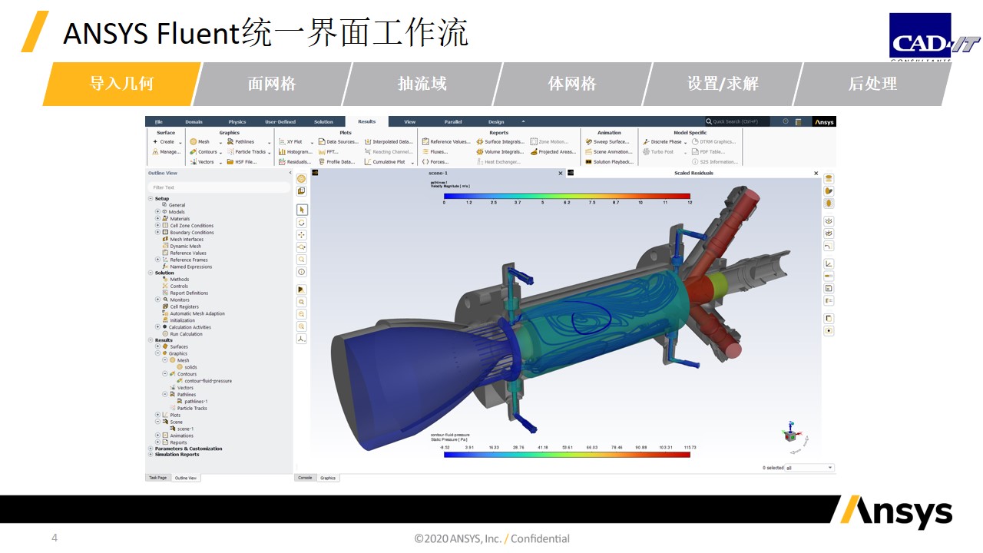Open the Sweep Surface animation tool
This screenshot has width=983, height=553.
[x=607, y=142]
